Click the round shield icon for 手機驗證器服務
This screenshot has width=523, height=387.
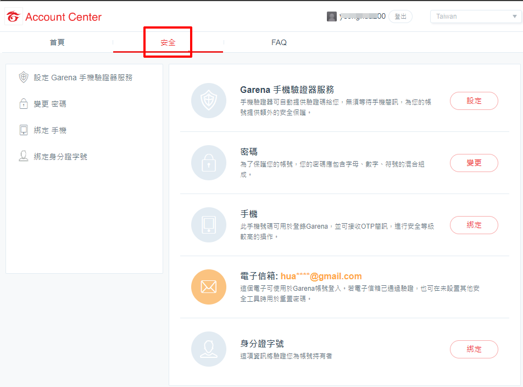(x=208, y=101)
